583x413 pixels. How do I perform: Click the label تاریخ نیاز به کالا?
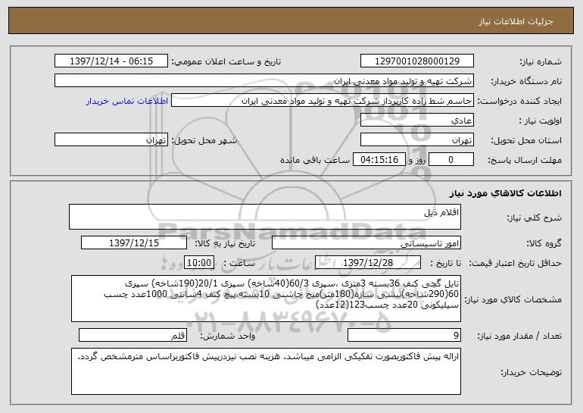pos(225,243)
